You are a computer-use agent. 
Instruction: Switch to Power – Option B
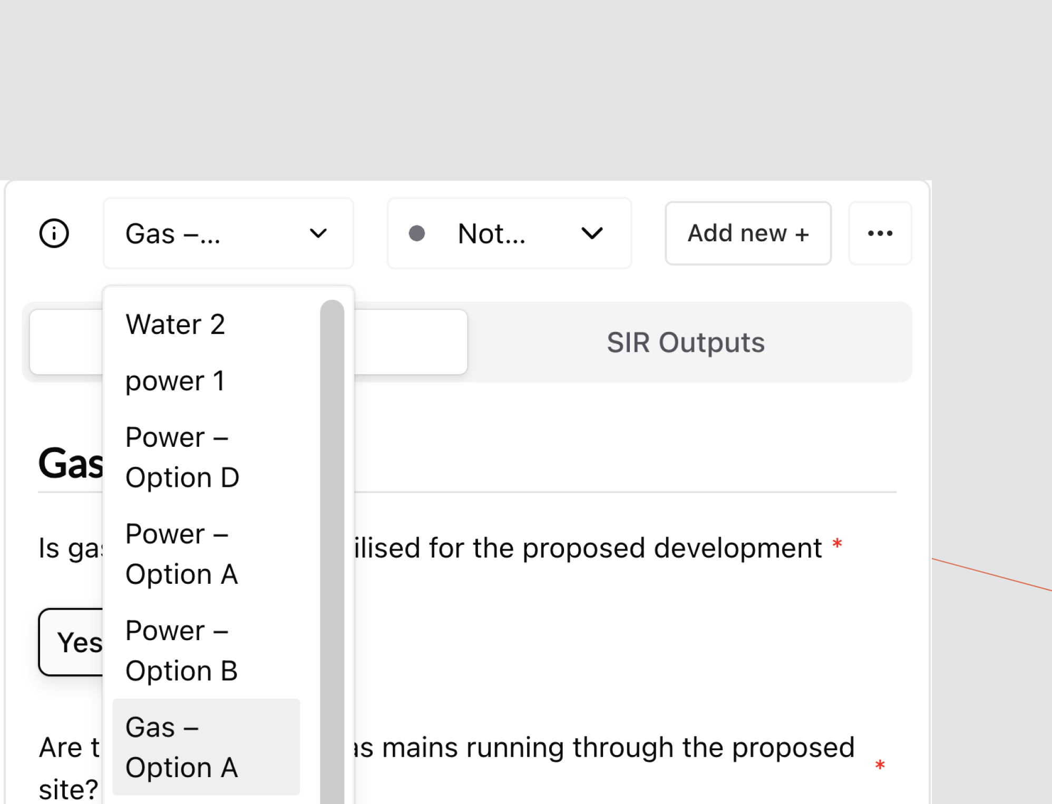(182, 651)
